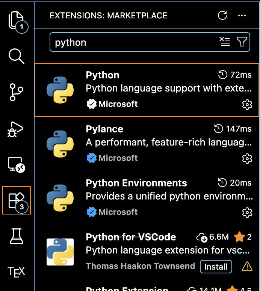
Task: Click 'A performant, feature-rich' description
Action: pyautogui.click(x=169, y=142)
